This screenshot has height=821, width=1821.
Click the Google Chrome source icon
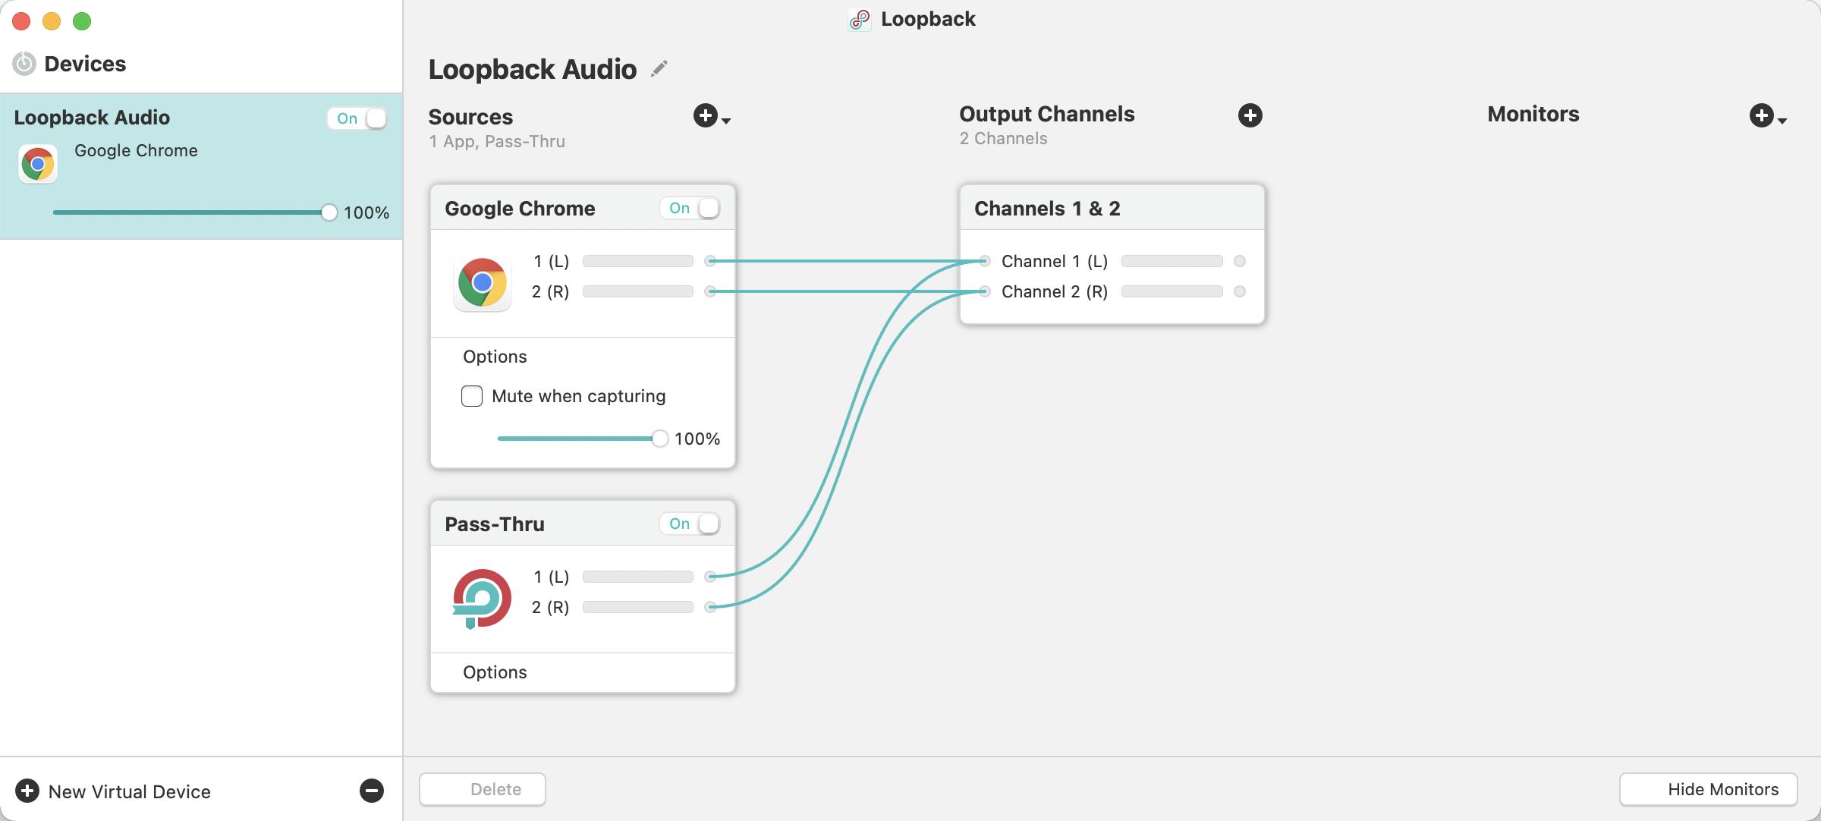[482, 283]
